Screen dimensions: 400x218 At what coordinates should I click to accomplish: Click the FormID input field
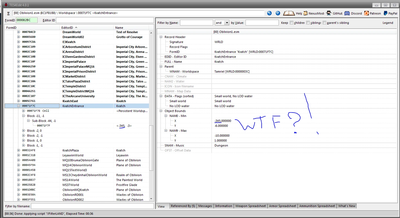tap(27, 20)
